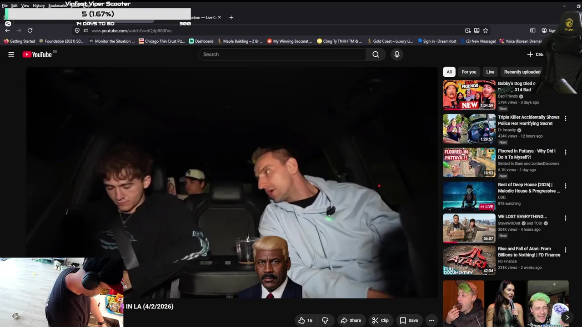Image resolution: width=582 pixels, height=327 pixels.
Task: Select the Live filter chip
Action: pyautogui.click(x=490, y=72)
